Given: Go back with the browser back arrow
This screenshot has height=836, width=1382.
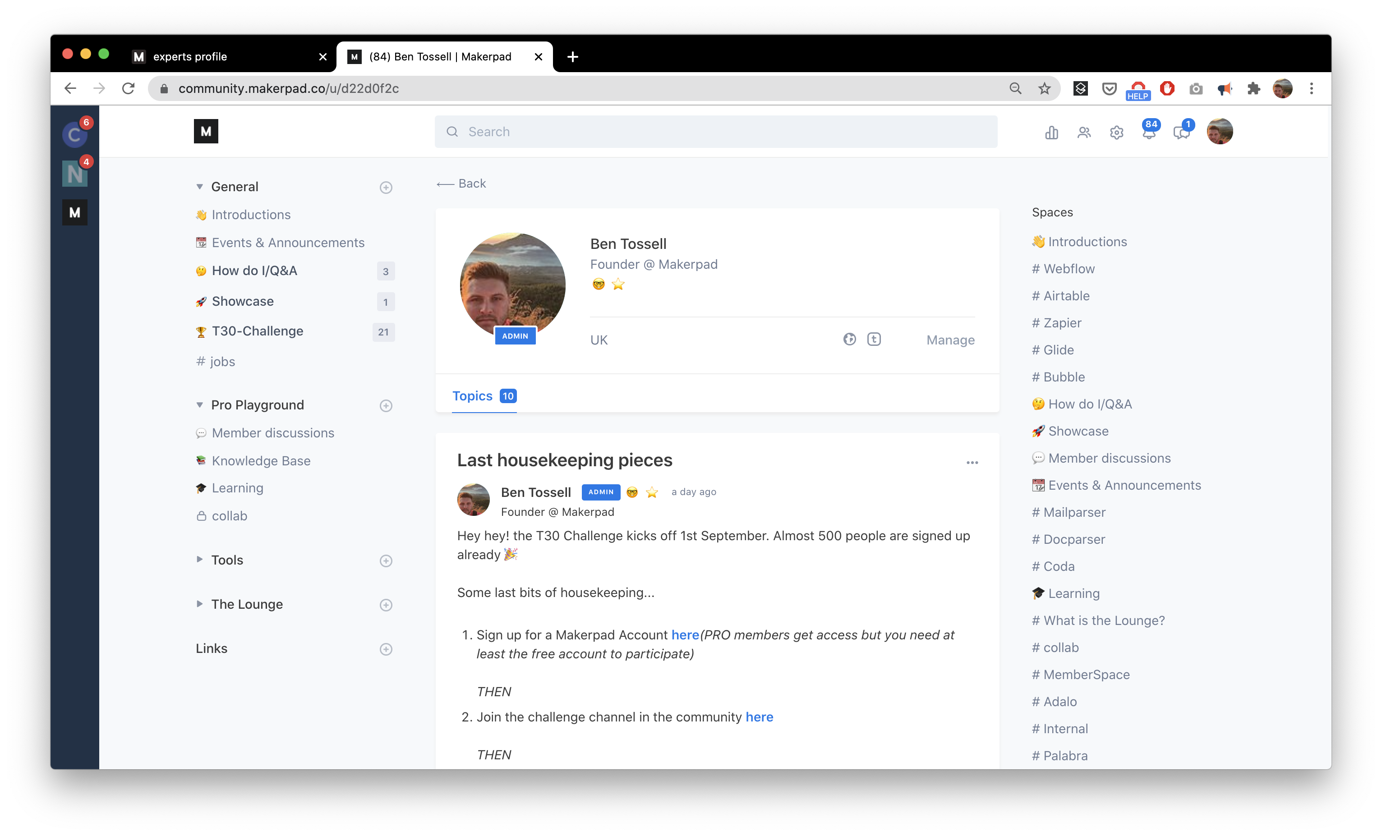Looking at the screenshot, I should 70,88.
